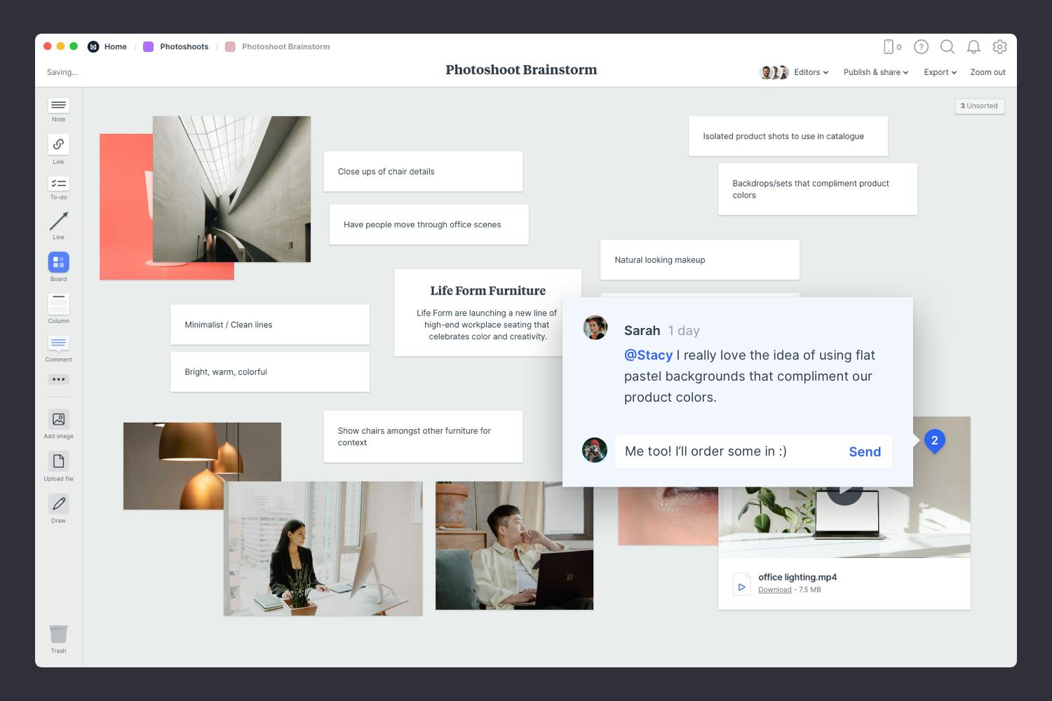The width and height of the screenshot is (1052, 701).
Task: Click the comment reply text field
Action: [729, 451]
